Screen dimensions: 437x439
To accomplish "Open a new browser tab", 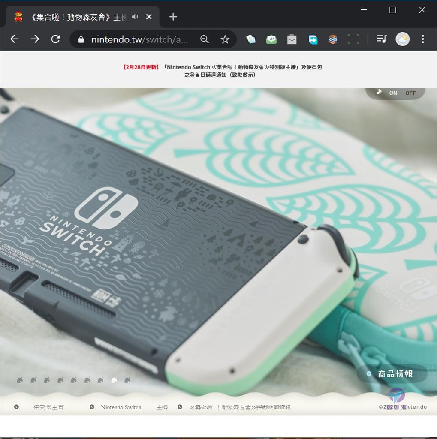I will pos(173,17).
